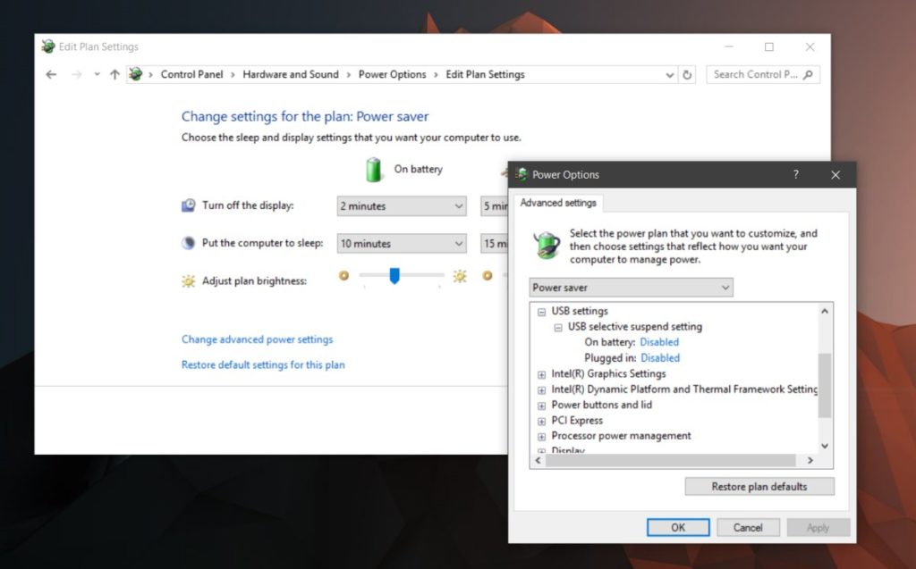Click the refresh icon beside the address bar

[x=687, y=74]
